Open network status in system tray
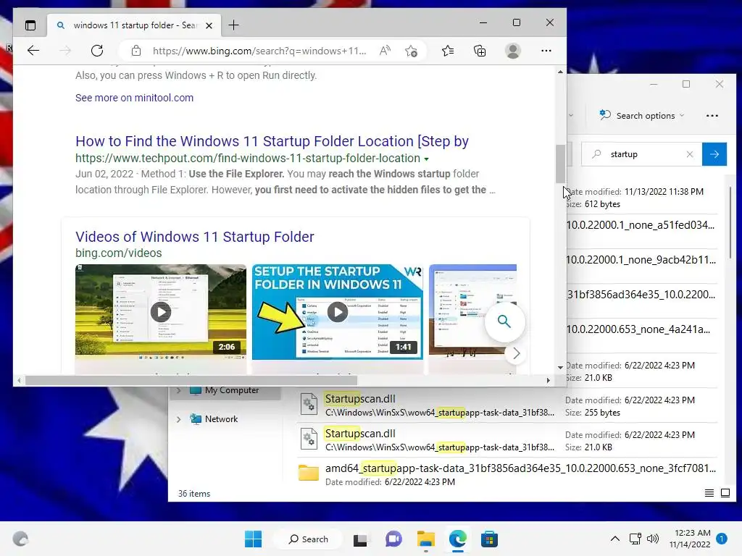This screenshot has height=556, width=742. click(x=635, y=539)
